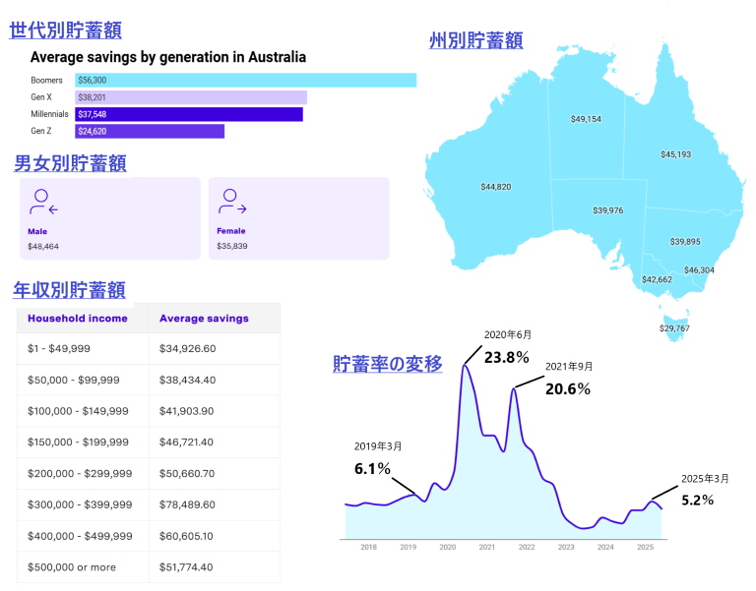Screen dimensions: 756x591
Task: Select the $300,000 - $399,999 income row
Action: tap(148, 504)
